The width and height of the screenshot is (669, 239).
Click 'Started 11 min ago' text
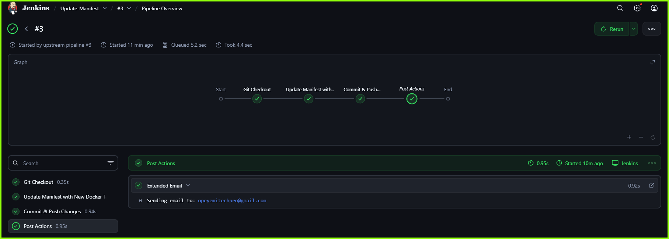131,45
